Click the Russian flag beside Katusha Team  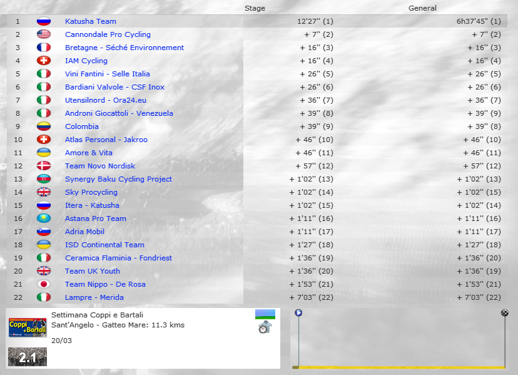pos(44,21)
